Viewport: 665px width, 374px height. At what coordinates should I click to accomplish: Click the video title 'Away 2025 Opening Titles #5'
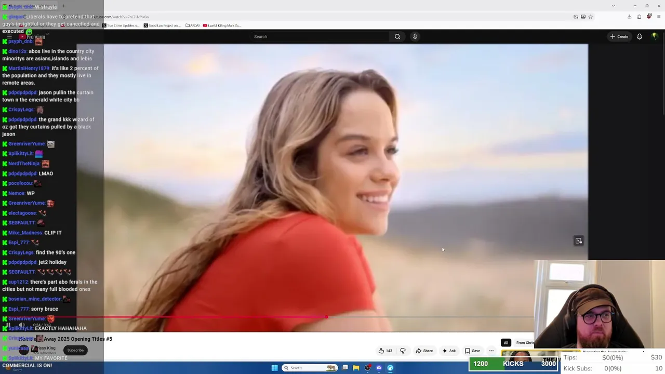[x=78, y=339]
